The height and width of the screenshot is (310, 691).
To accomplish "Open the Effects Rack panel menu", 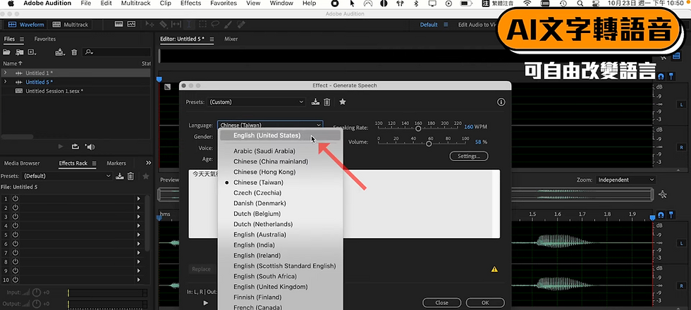I will click(94, 163).
